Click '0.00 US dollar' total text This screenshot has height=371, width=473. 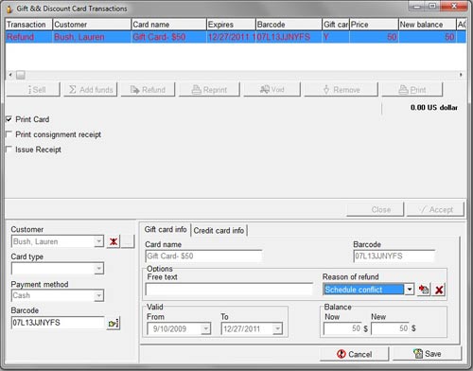(x=433, y=108)
